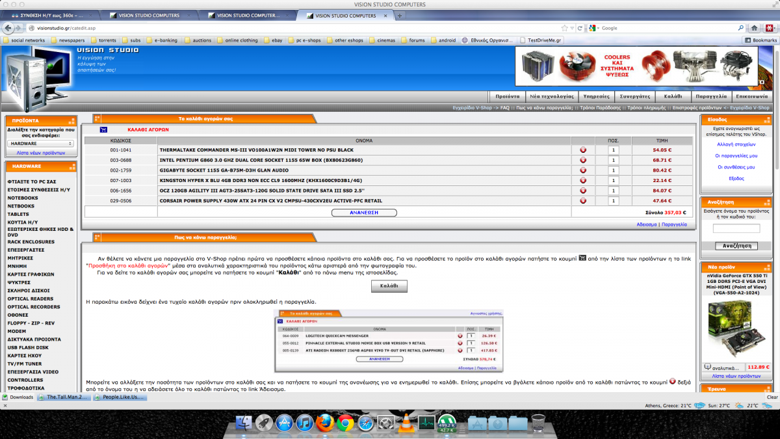
Task: Open the Νέα τεχνολογίας menu item
Action: [552, 96]
